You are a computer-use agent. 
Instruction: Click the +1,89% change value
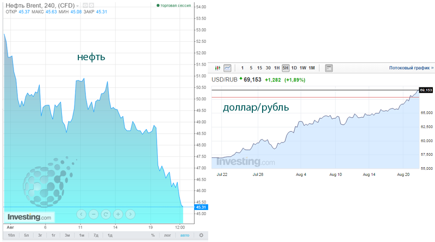click(x=295, y=80)
